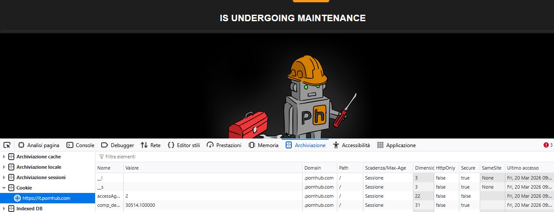Select Archiviazione locale in storage tree

point(39,167)
